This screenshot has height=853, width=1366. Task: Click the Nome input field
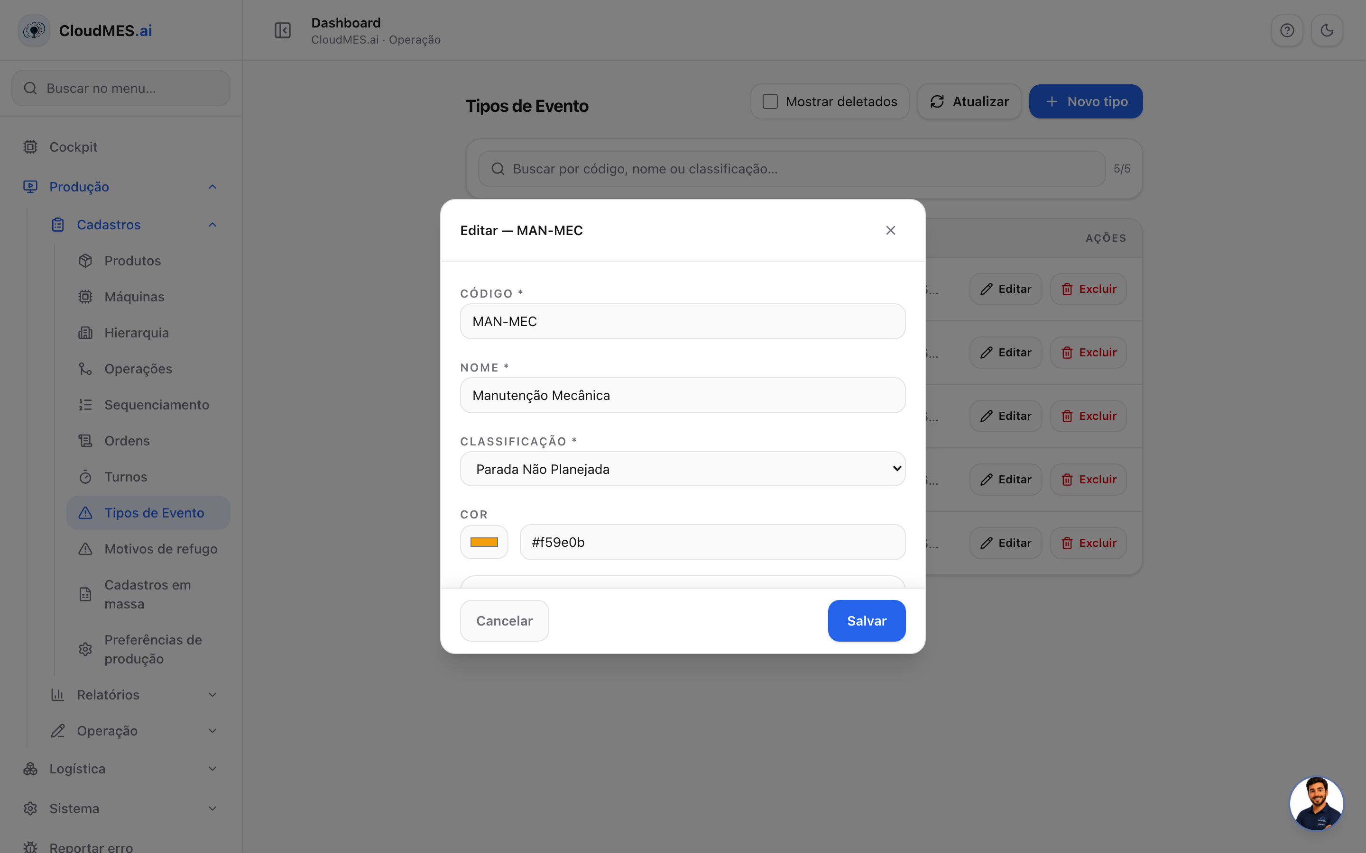tap(683, 396)
